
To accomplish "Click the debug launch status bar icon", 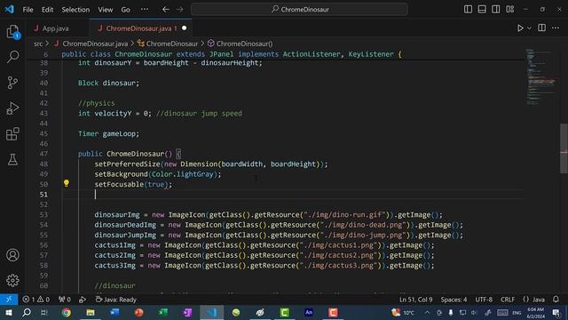I will (x=83, y=300).
